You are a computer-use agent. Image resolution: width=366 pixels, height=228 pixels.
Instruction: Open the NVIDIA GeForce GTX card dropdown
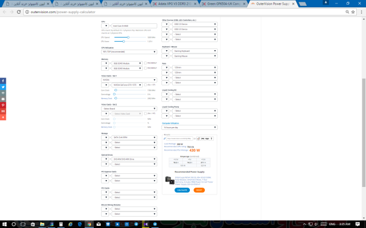point(127,85)
